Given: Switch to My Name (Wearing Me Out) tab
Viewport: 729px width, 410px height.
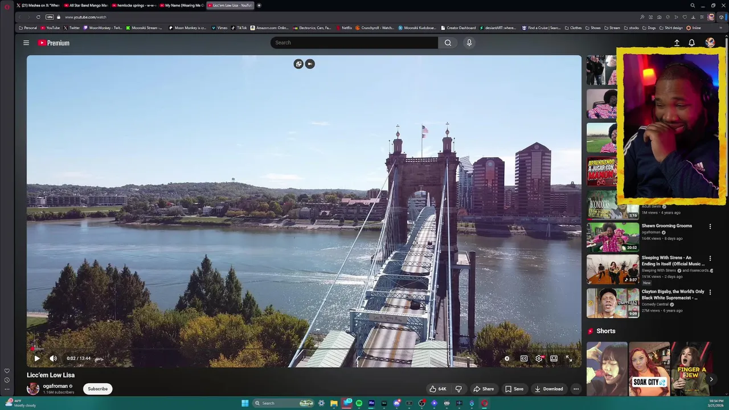Looking at the screenshot, I should coord(182,5).
